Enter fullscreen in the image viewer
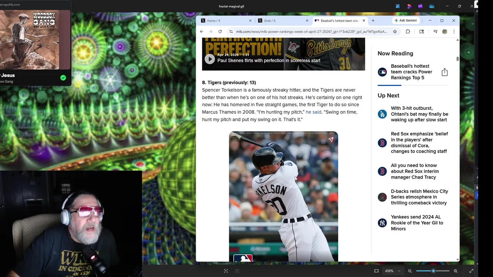This screenshot has height=277, width=493. click(471, 271)
